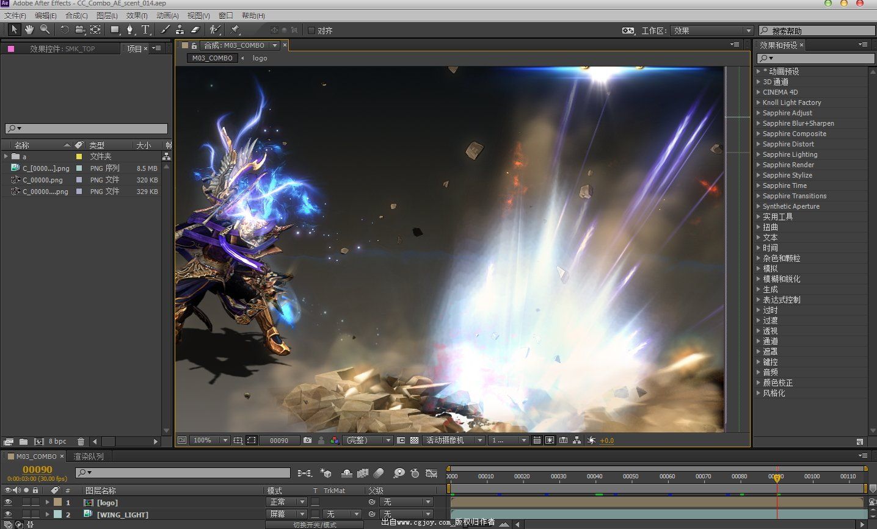Open the 效果(T) menu
The image size is (877, 529).
(137, 15)
